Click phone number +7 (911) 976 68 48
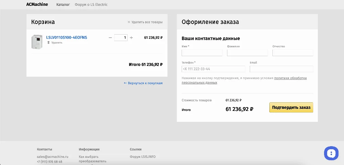Viewport: 344px width, 165px height. click(x=50, y=162)
